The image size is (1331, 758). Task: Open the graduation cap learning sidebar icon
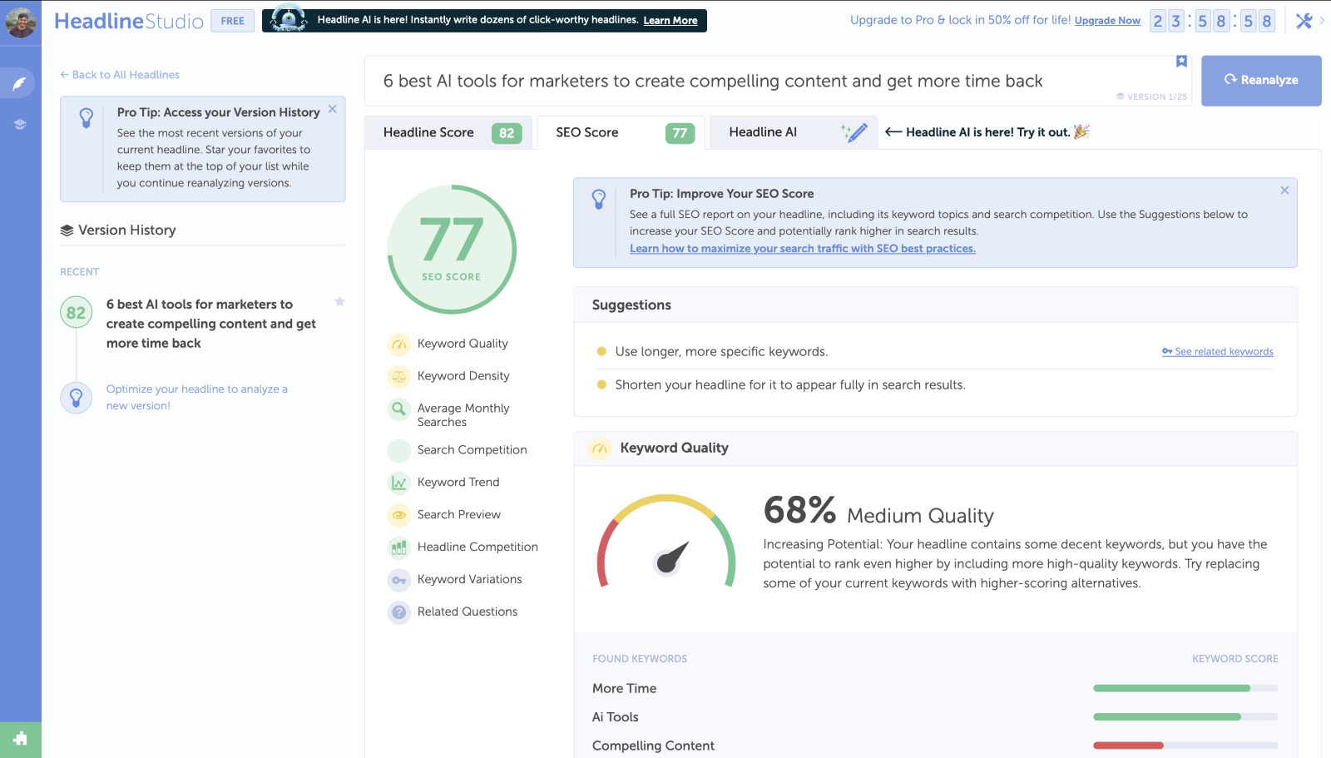click(19, 124)
